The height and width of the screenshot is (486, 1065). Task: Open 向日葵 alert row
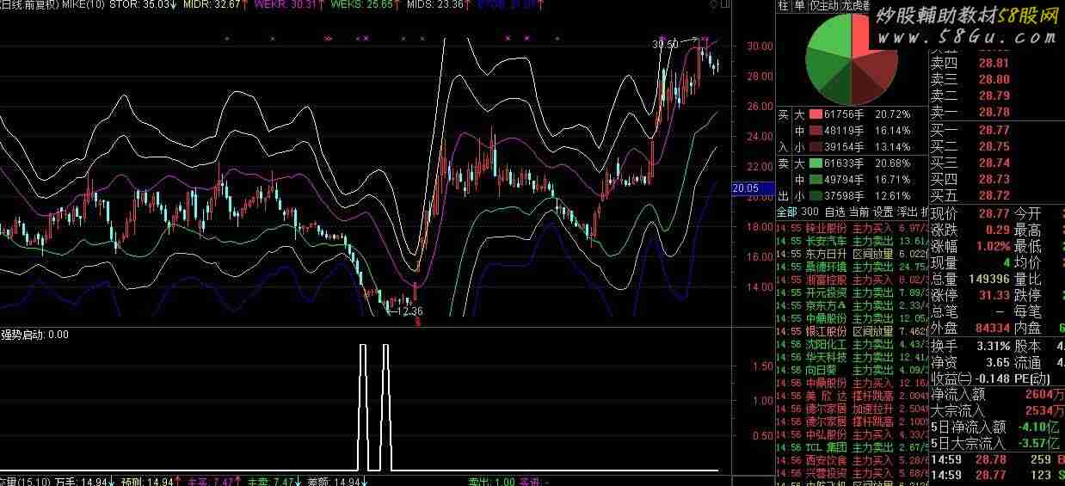(852, 370)
